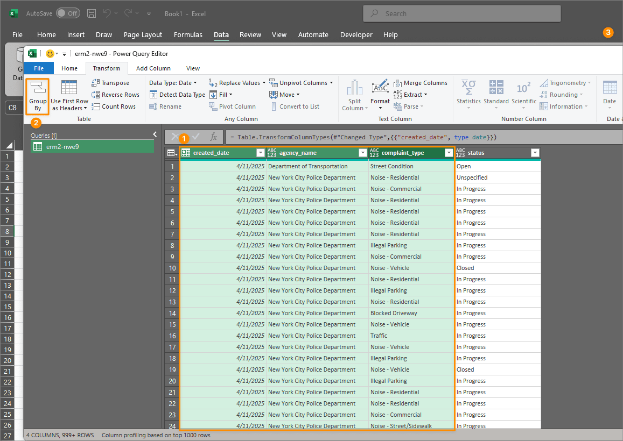Click Detect Data Type
This screenshot has height=441, width=623.
click(177, 95)
